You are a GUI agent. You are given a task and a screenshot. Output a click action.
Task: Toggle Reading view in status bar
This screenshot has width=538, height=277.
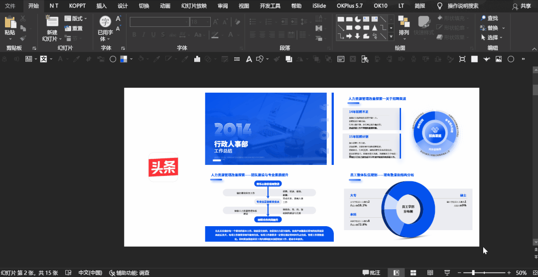click(430, 273)
